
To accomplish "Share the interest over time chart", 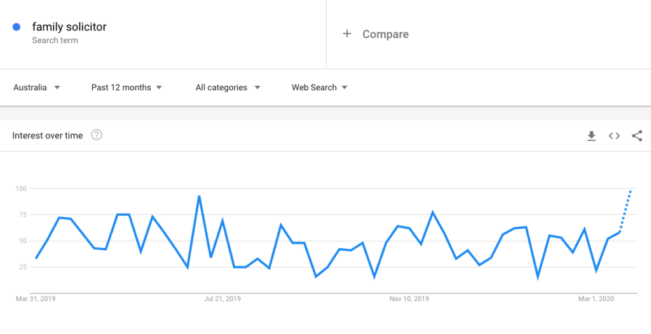I will pyautogui.click(x=637, y=136).
